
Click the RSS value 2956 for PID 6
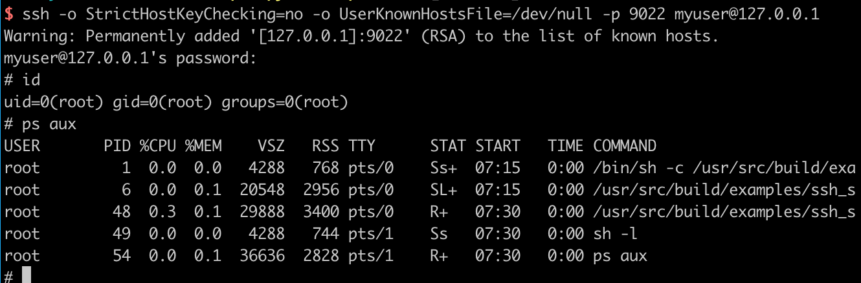(321, 190)
